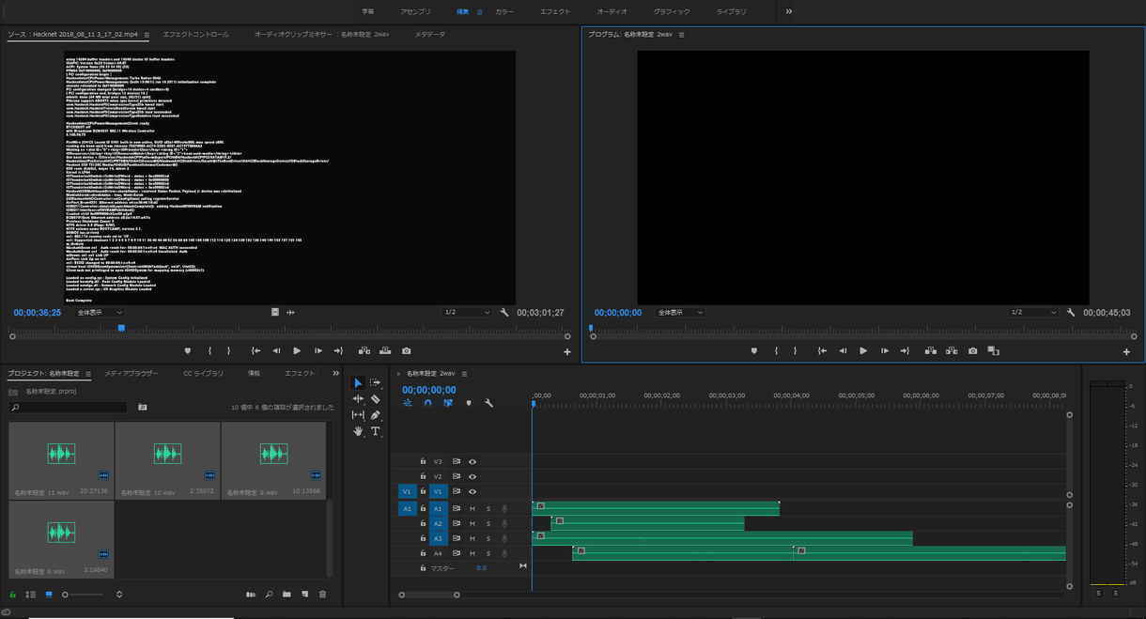Open program monitor zoom level dropdown
The width and height of the screenshot is (1146, 619).
coord(679,313)
